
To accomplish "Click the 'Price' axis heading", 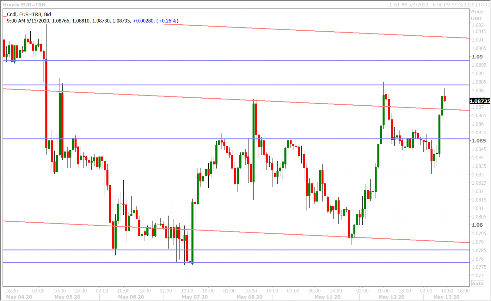I will pos(477,12).
